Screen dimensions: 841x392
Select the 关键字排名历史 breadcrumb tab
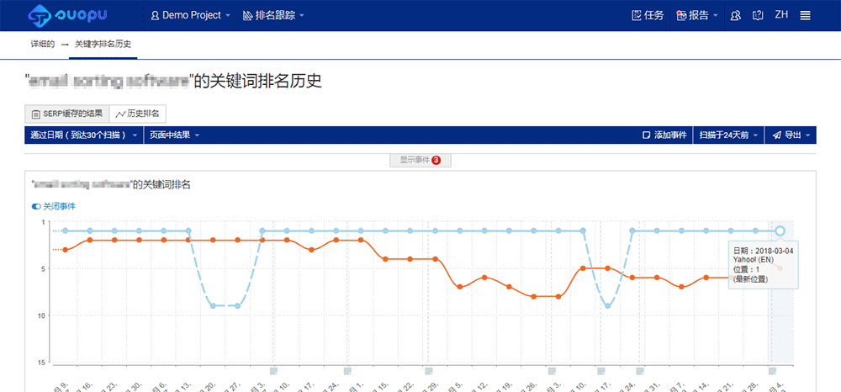(103, 45)
